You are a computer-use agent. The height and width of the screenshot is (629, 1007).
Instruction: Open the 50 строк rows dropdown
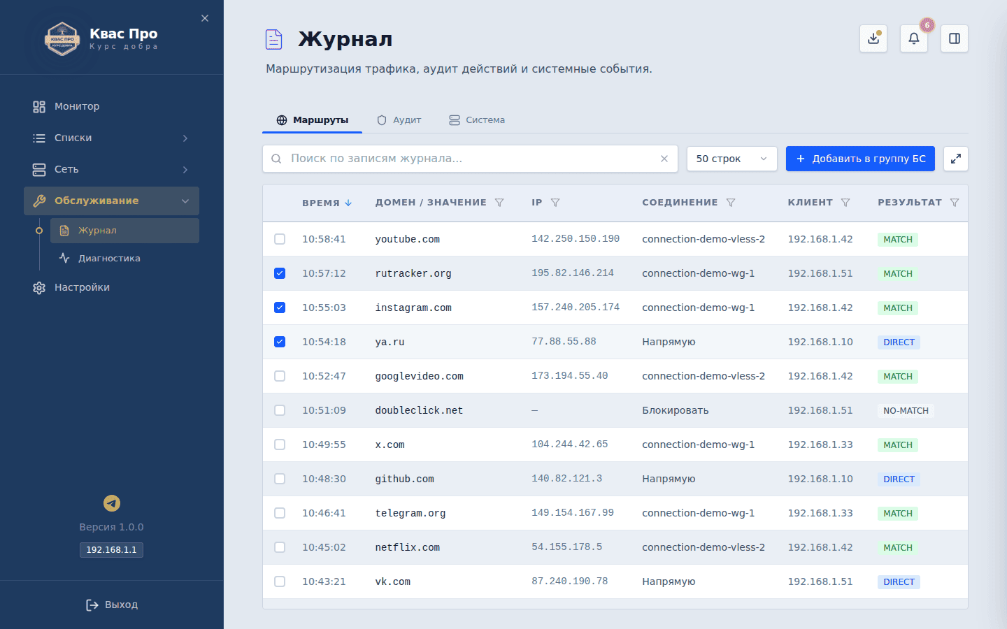tap(732, 159)
